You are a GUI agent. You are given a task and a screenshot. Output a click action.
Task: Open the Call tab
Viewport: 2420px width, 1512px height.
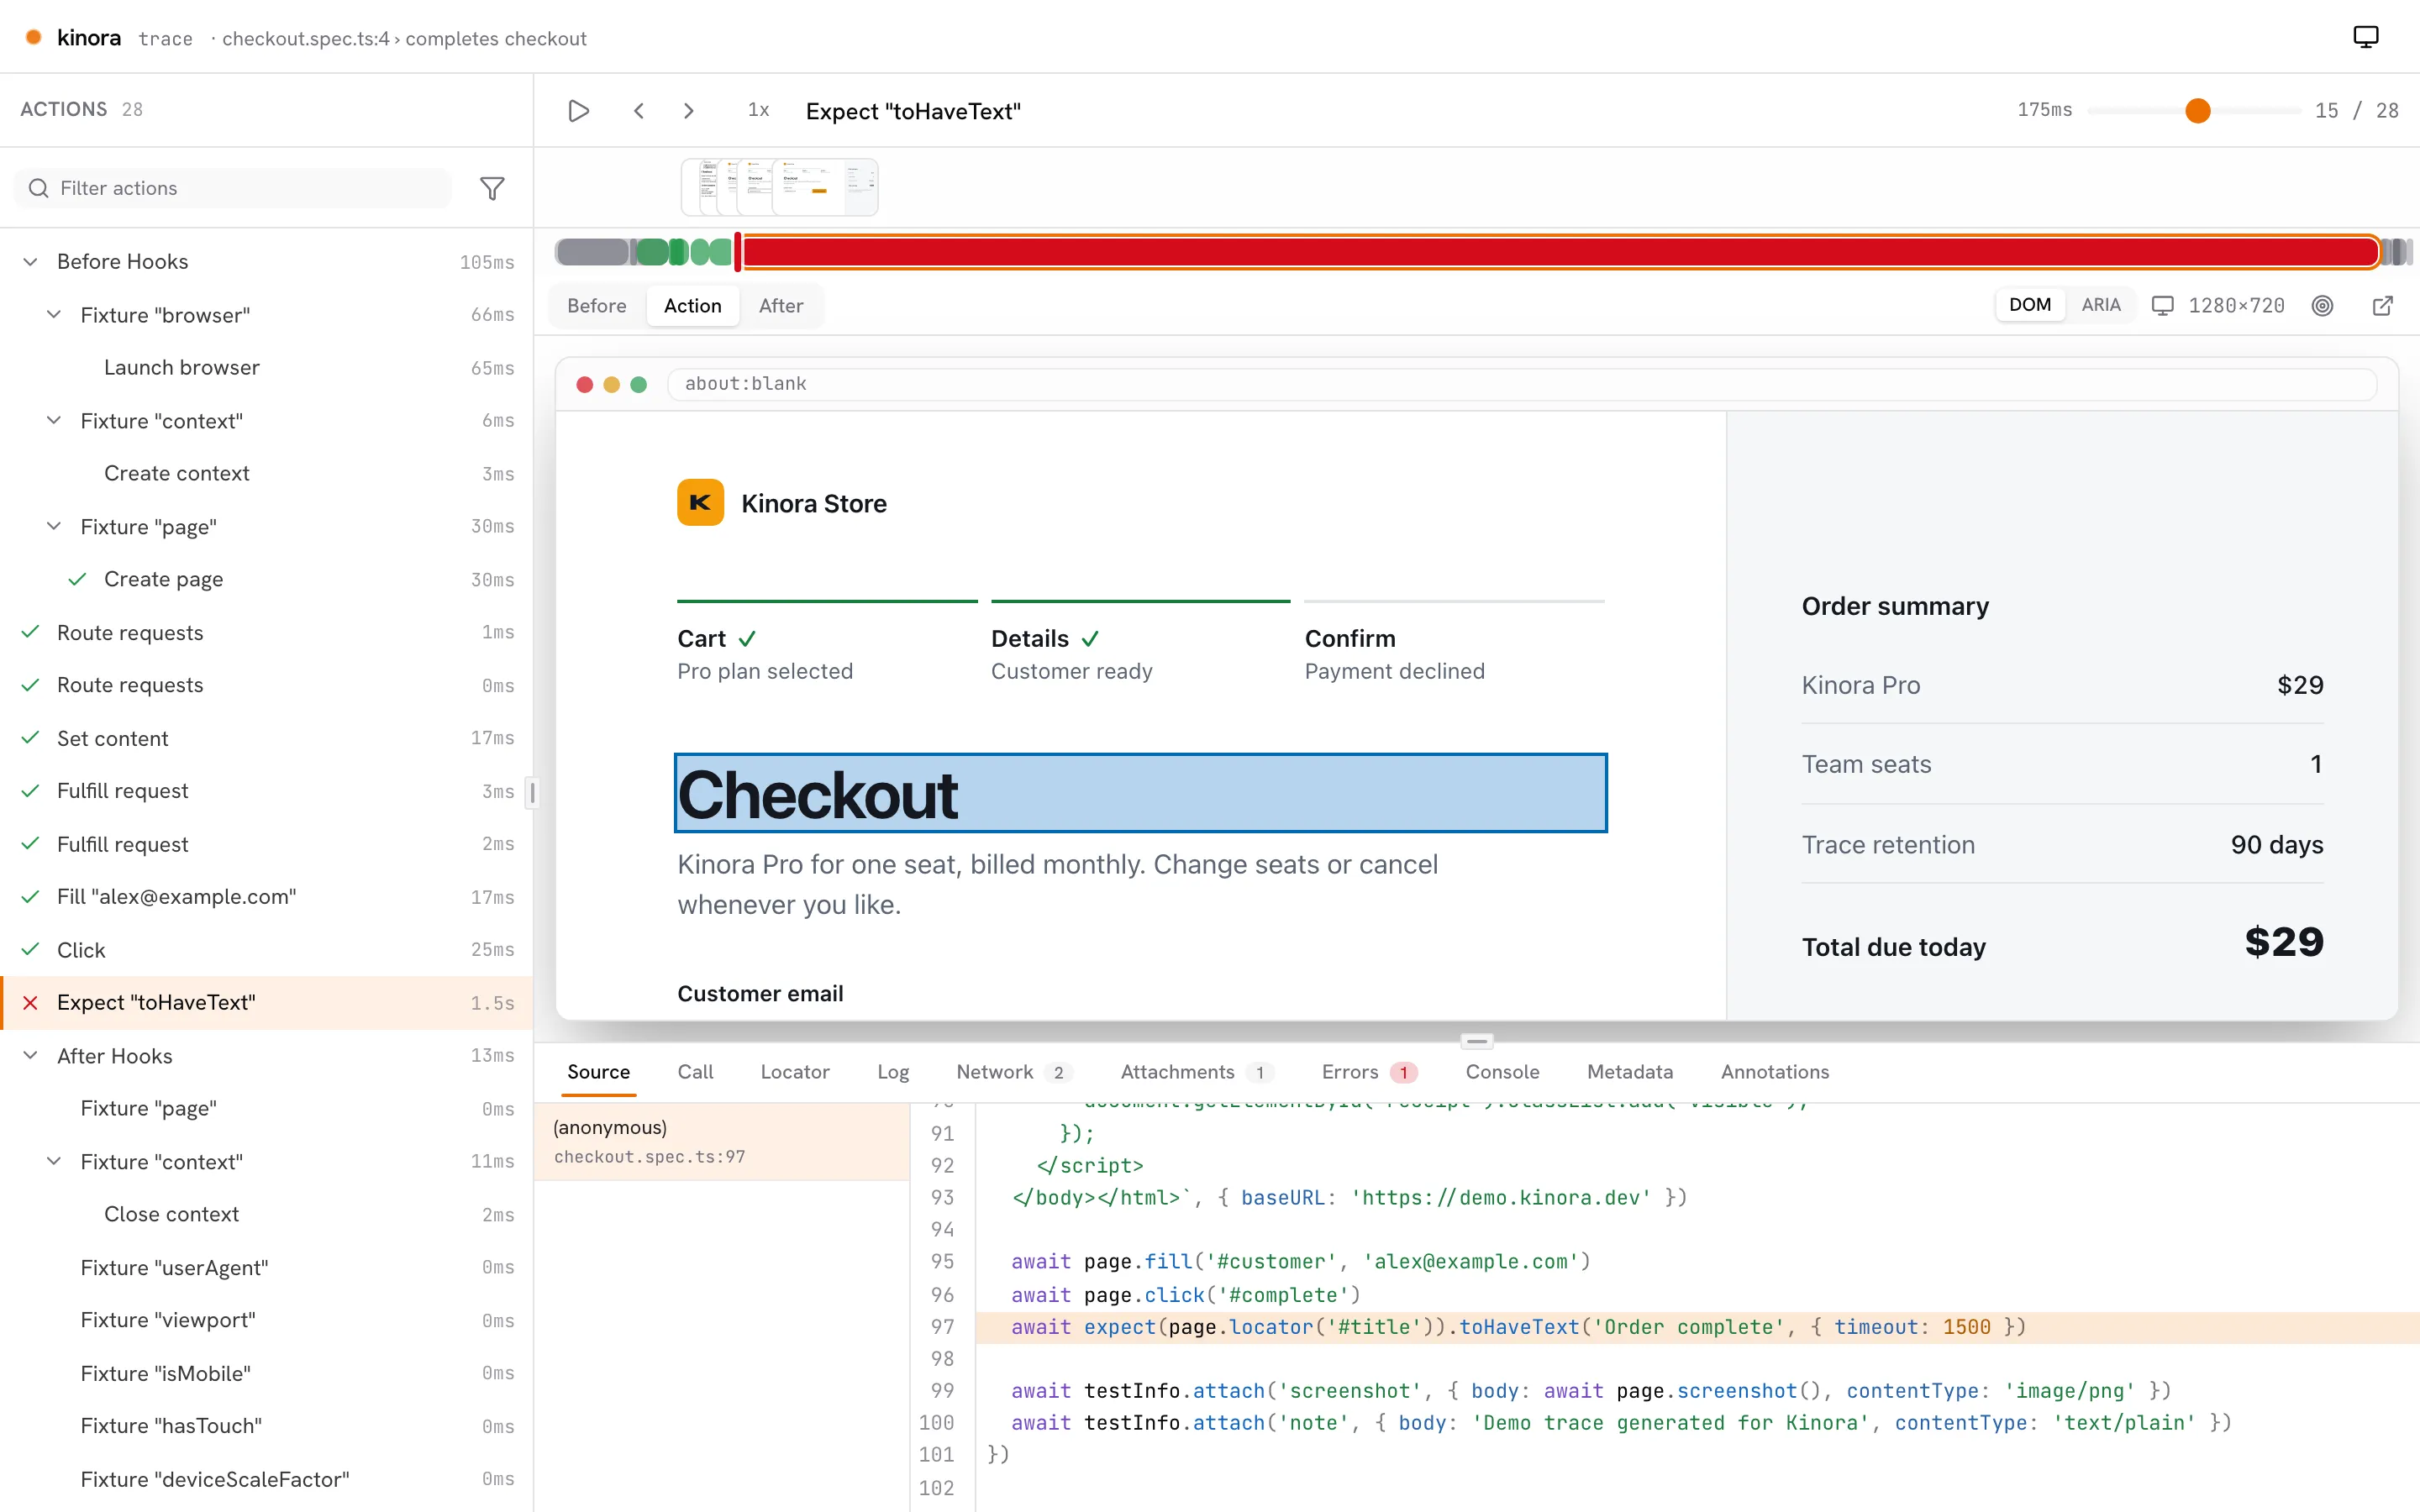[695, 1071]
